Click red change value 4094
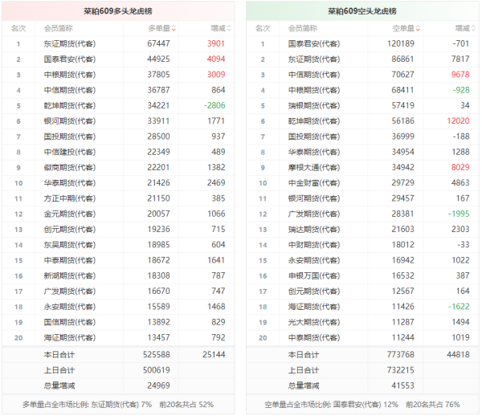The width and height of the screenshot is (482, 416). click(216, 59)
